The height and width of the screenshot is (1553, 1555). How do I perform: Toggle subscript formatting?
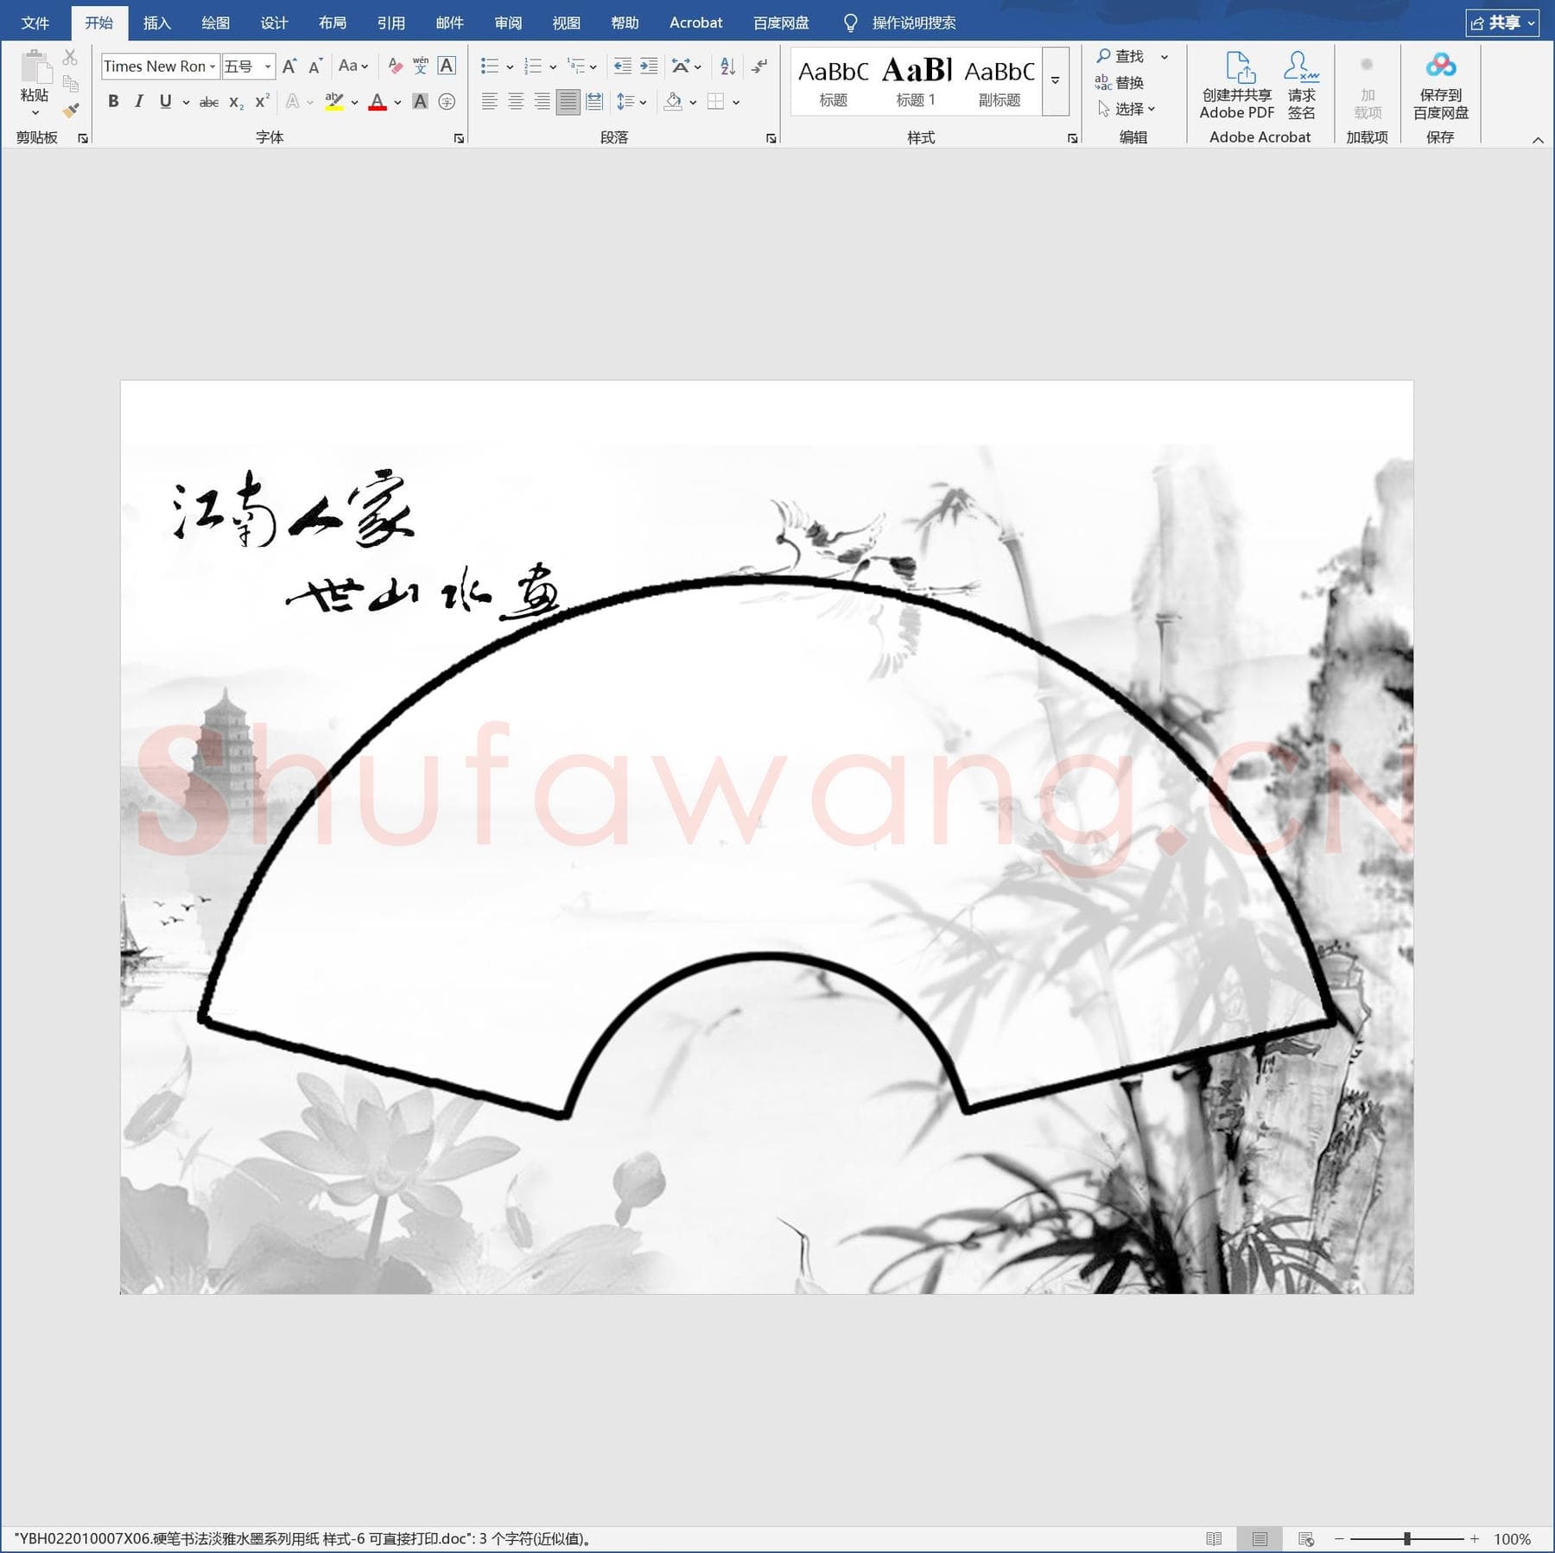(236, 102)
